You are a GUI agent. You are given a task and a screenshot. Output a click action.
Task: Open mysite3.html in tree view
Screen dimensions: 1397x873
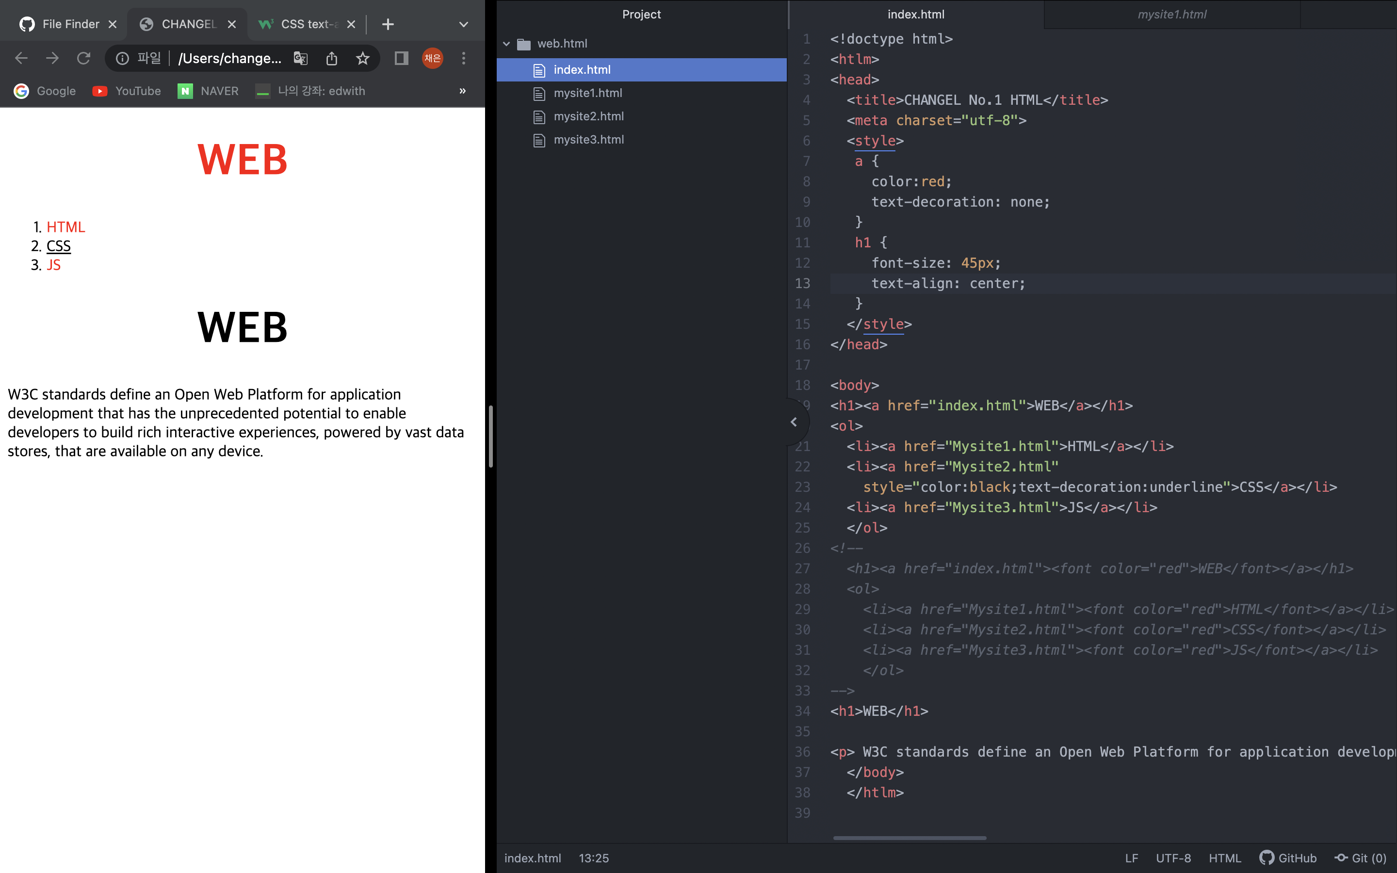641,140
